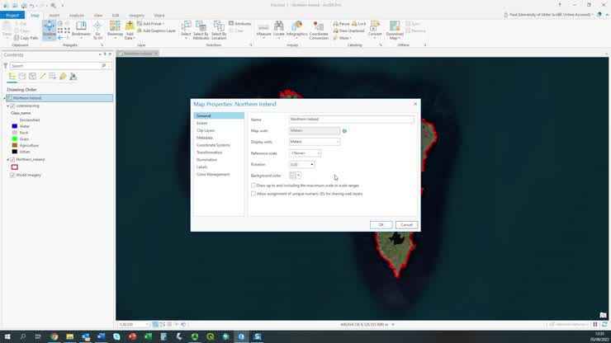Click the Map units info icon

click(x=344, y=130)
